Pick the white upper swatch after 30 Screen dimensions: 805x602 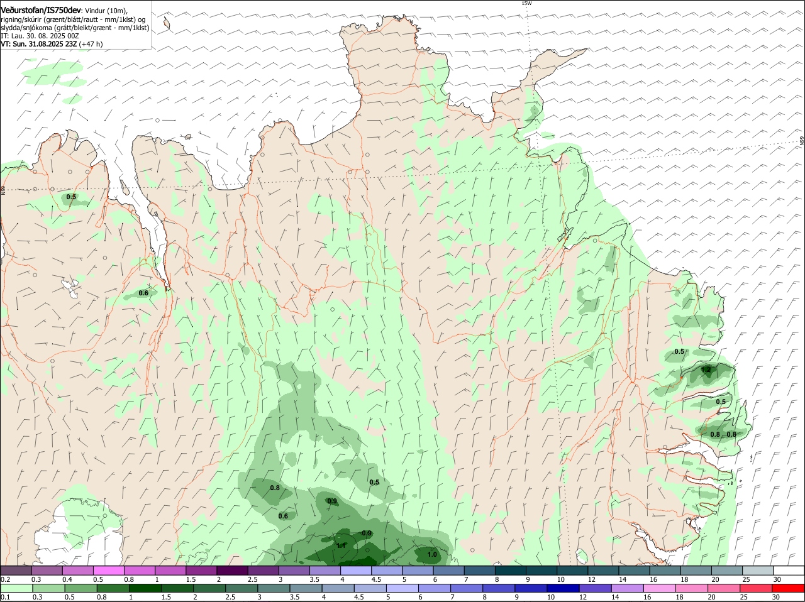(789, 571)
